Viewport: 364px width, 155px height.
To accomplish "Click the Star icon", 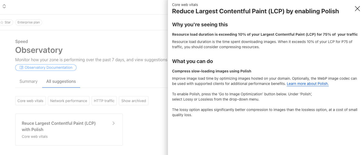I will tap(2, 22).
